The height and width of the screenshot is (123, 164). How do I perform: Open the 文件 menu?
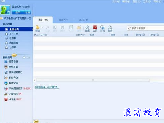(116, 1)
